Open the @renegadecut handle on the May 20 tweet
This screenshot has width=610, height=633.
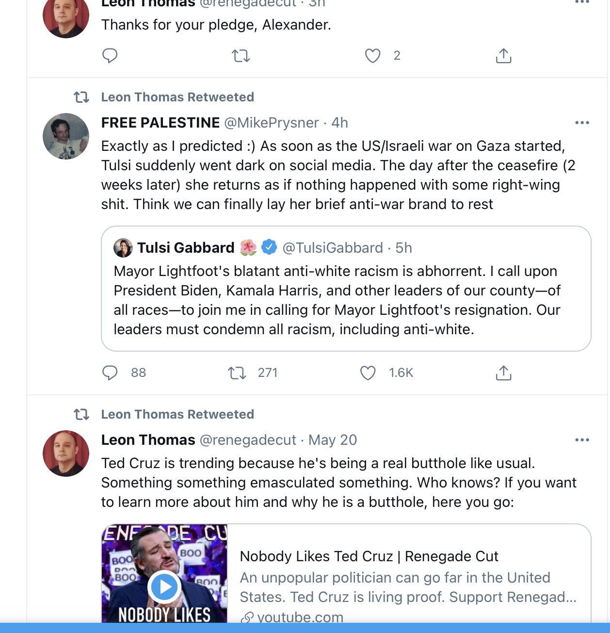coord(248,440)
